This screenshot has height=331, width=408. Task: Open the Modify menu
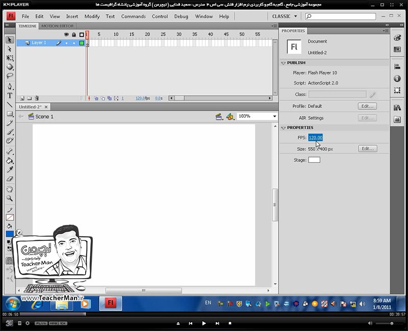pyautogui.click(x=92, y=16)
